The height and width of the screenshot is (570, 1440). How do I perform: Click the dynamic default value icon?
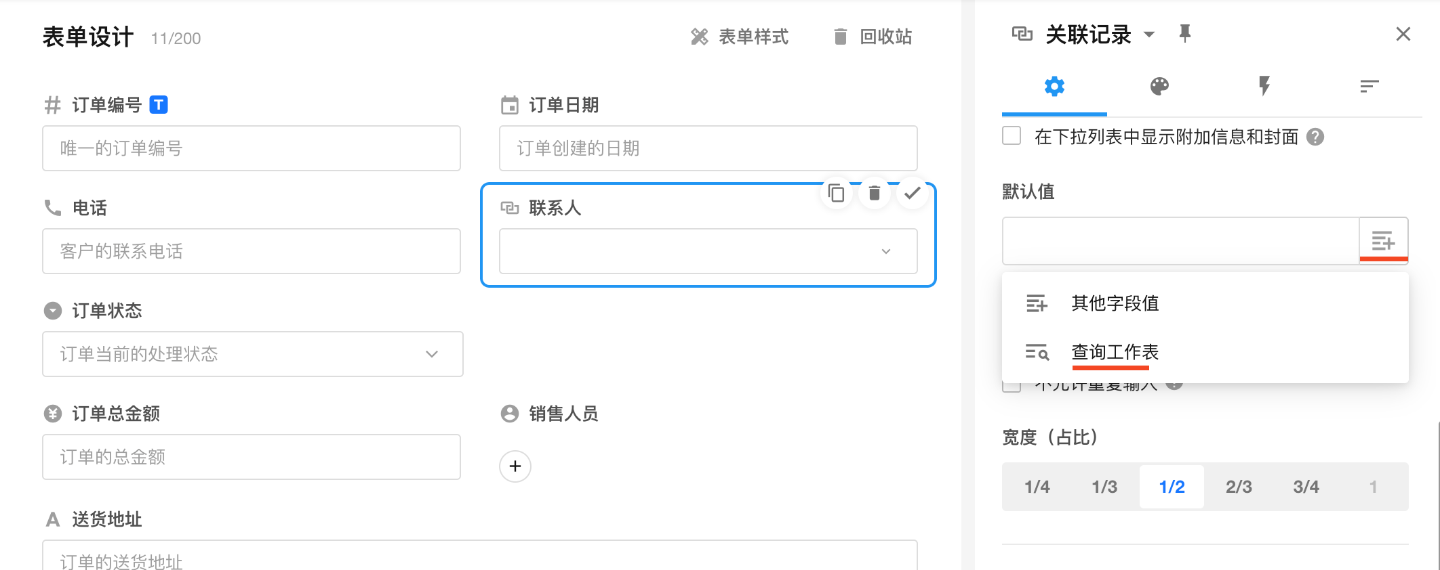coord(1383,240)
